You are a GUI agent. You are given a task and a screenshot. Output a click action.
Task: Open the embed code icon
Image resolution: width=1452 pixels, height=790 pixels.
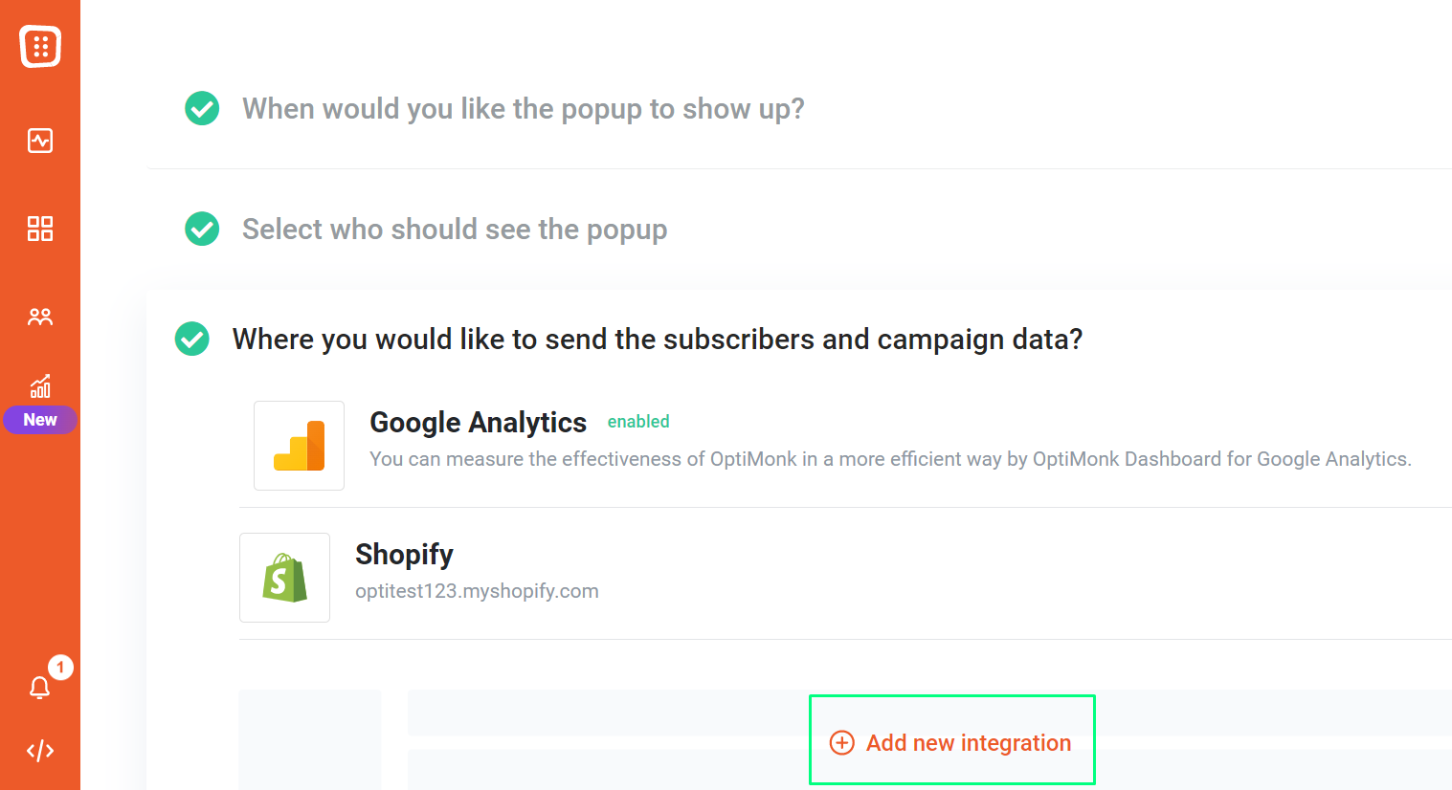pos(40,751)
